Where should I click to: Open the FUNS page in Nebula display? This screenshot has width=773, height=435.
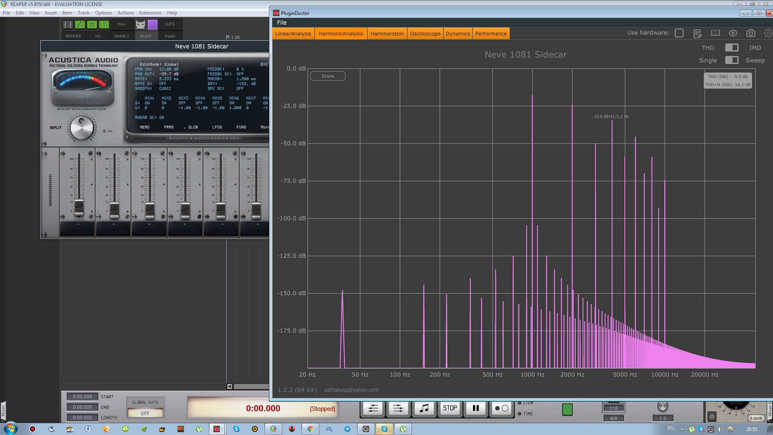[x=241, y=127]
